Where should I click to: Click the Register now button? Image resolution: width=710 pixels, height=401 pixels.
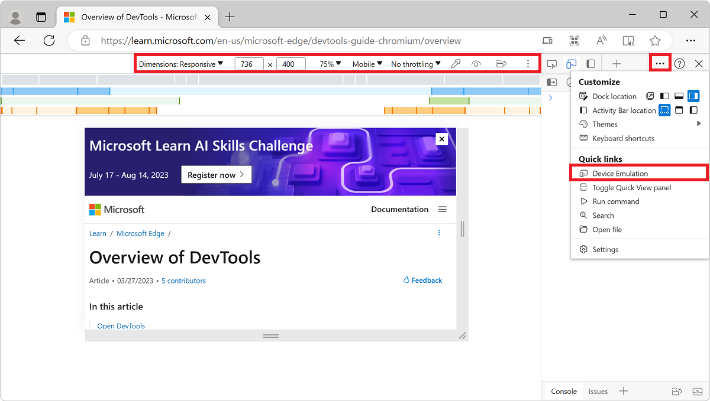[x=216, y=174]
